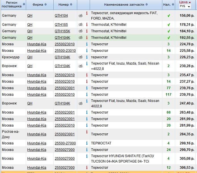Screen dimensions: 197x173
Task: Click red info icon for QTH165K
Action: click(87, 31)
